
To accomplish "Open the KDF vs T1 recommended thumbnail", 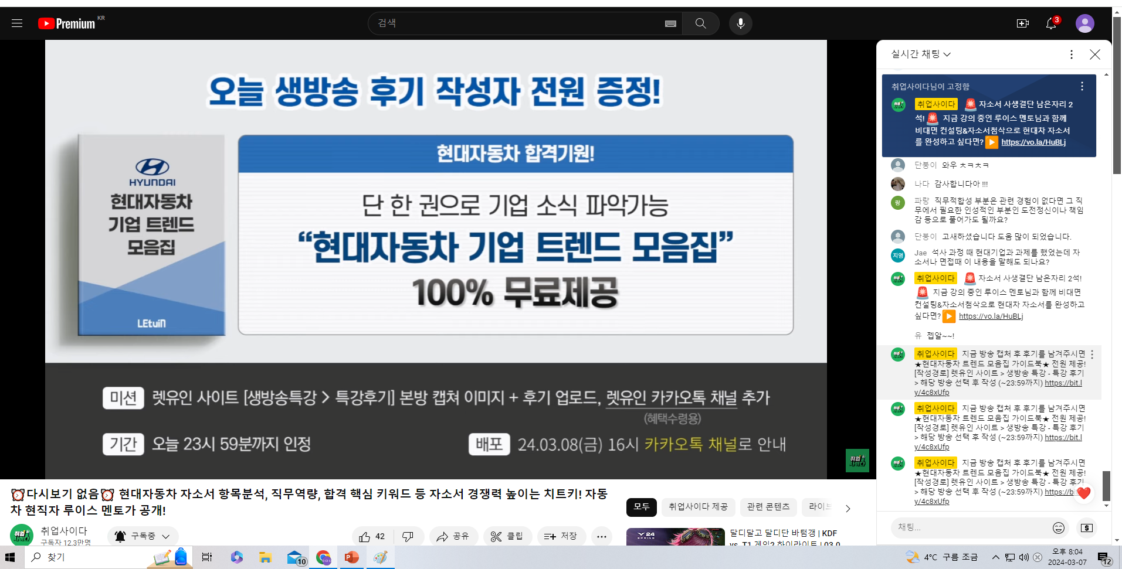I will pyautogui.click(x=675, y=537).
